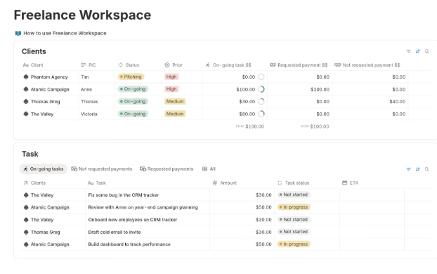Click the On-going status of Atomic Campaign
The height and width of the screenshot is (274, 437).
133,89
